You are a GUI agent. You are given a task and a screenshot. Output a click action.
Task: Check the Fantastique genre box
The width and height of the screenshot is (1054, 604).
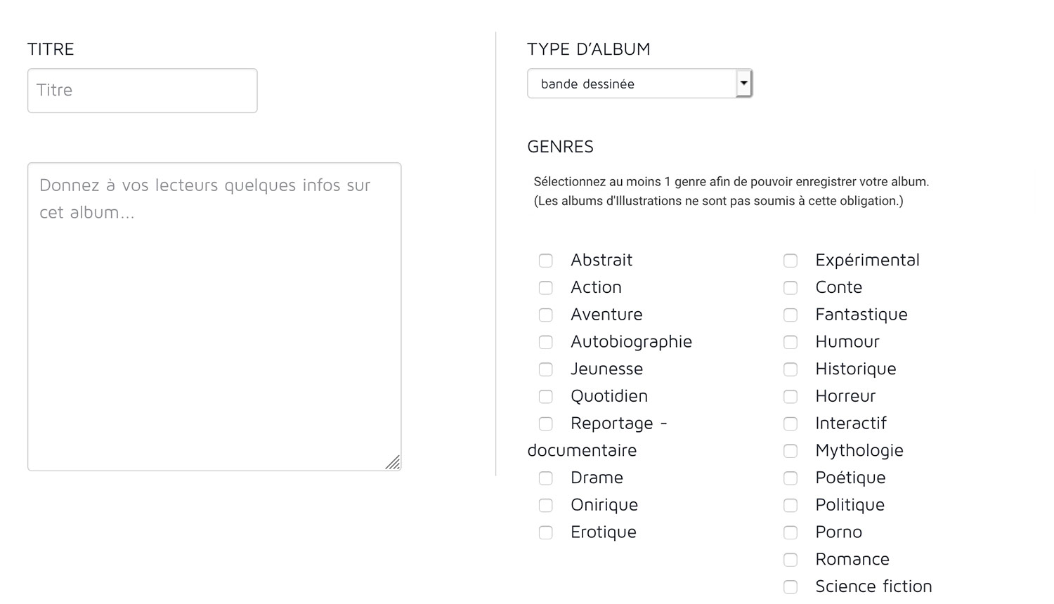[790, 315]
